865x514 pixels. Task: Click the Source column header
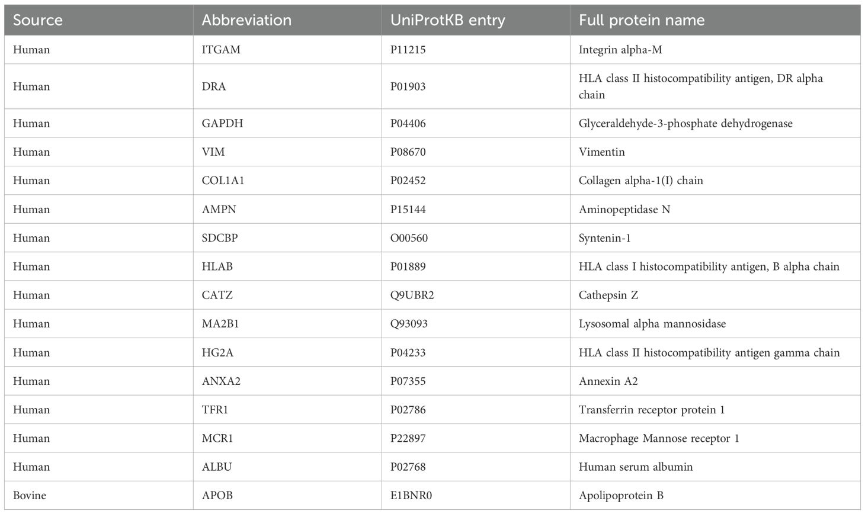(x=38, y=20)
